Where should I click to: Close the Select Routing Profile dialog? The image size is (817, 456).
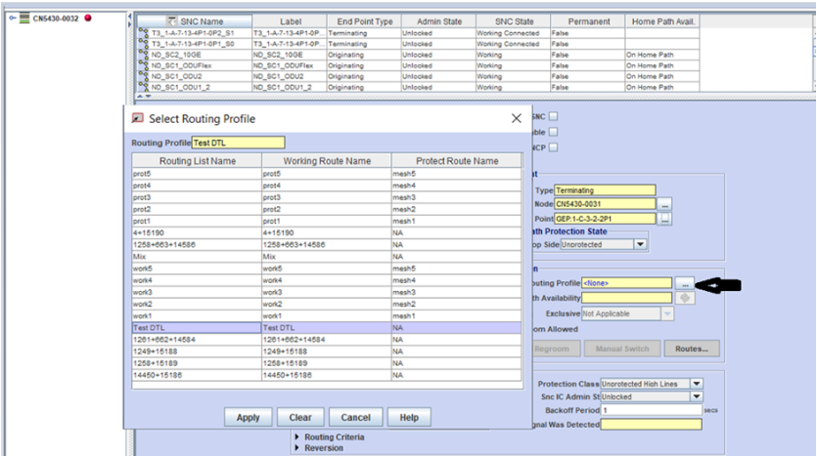click(517, 118)
